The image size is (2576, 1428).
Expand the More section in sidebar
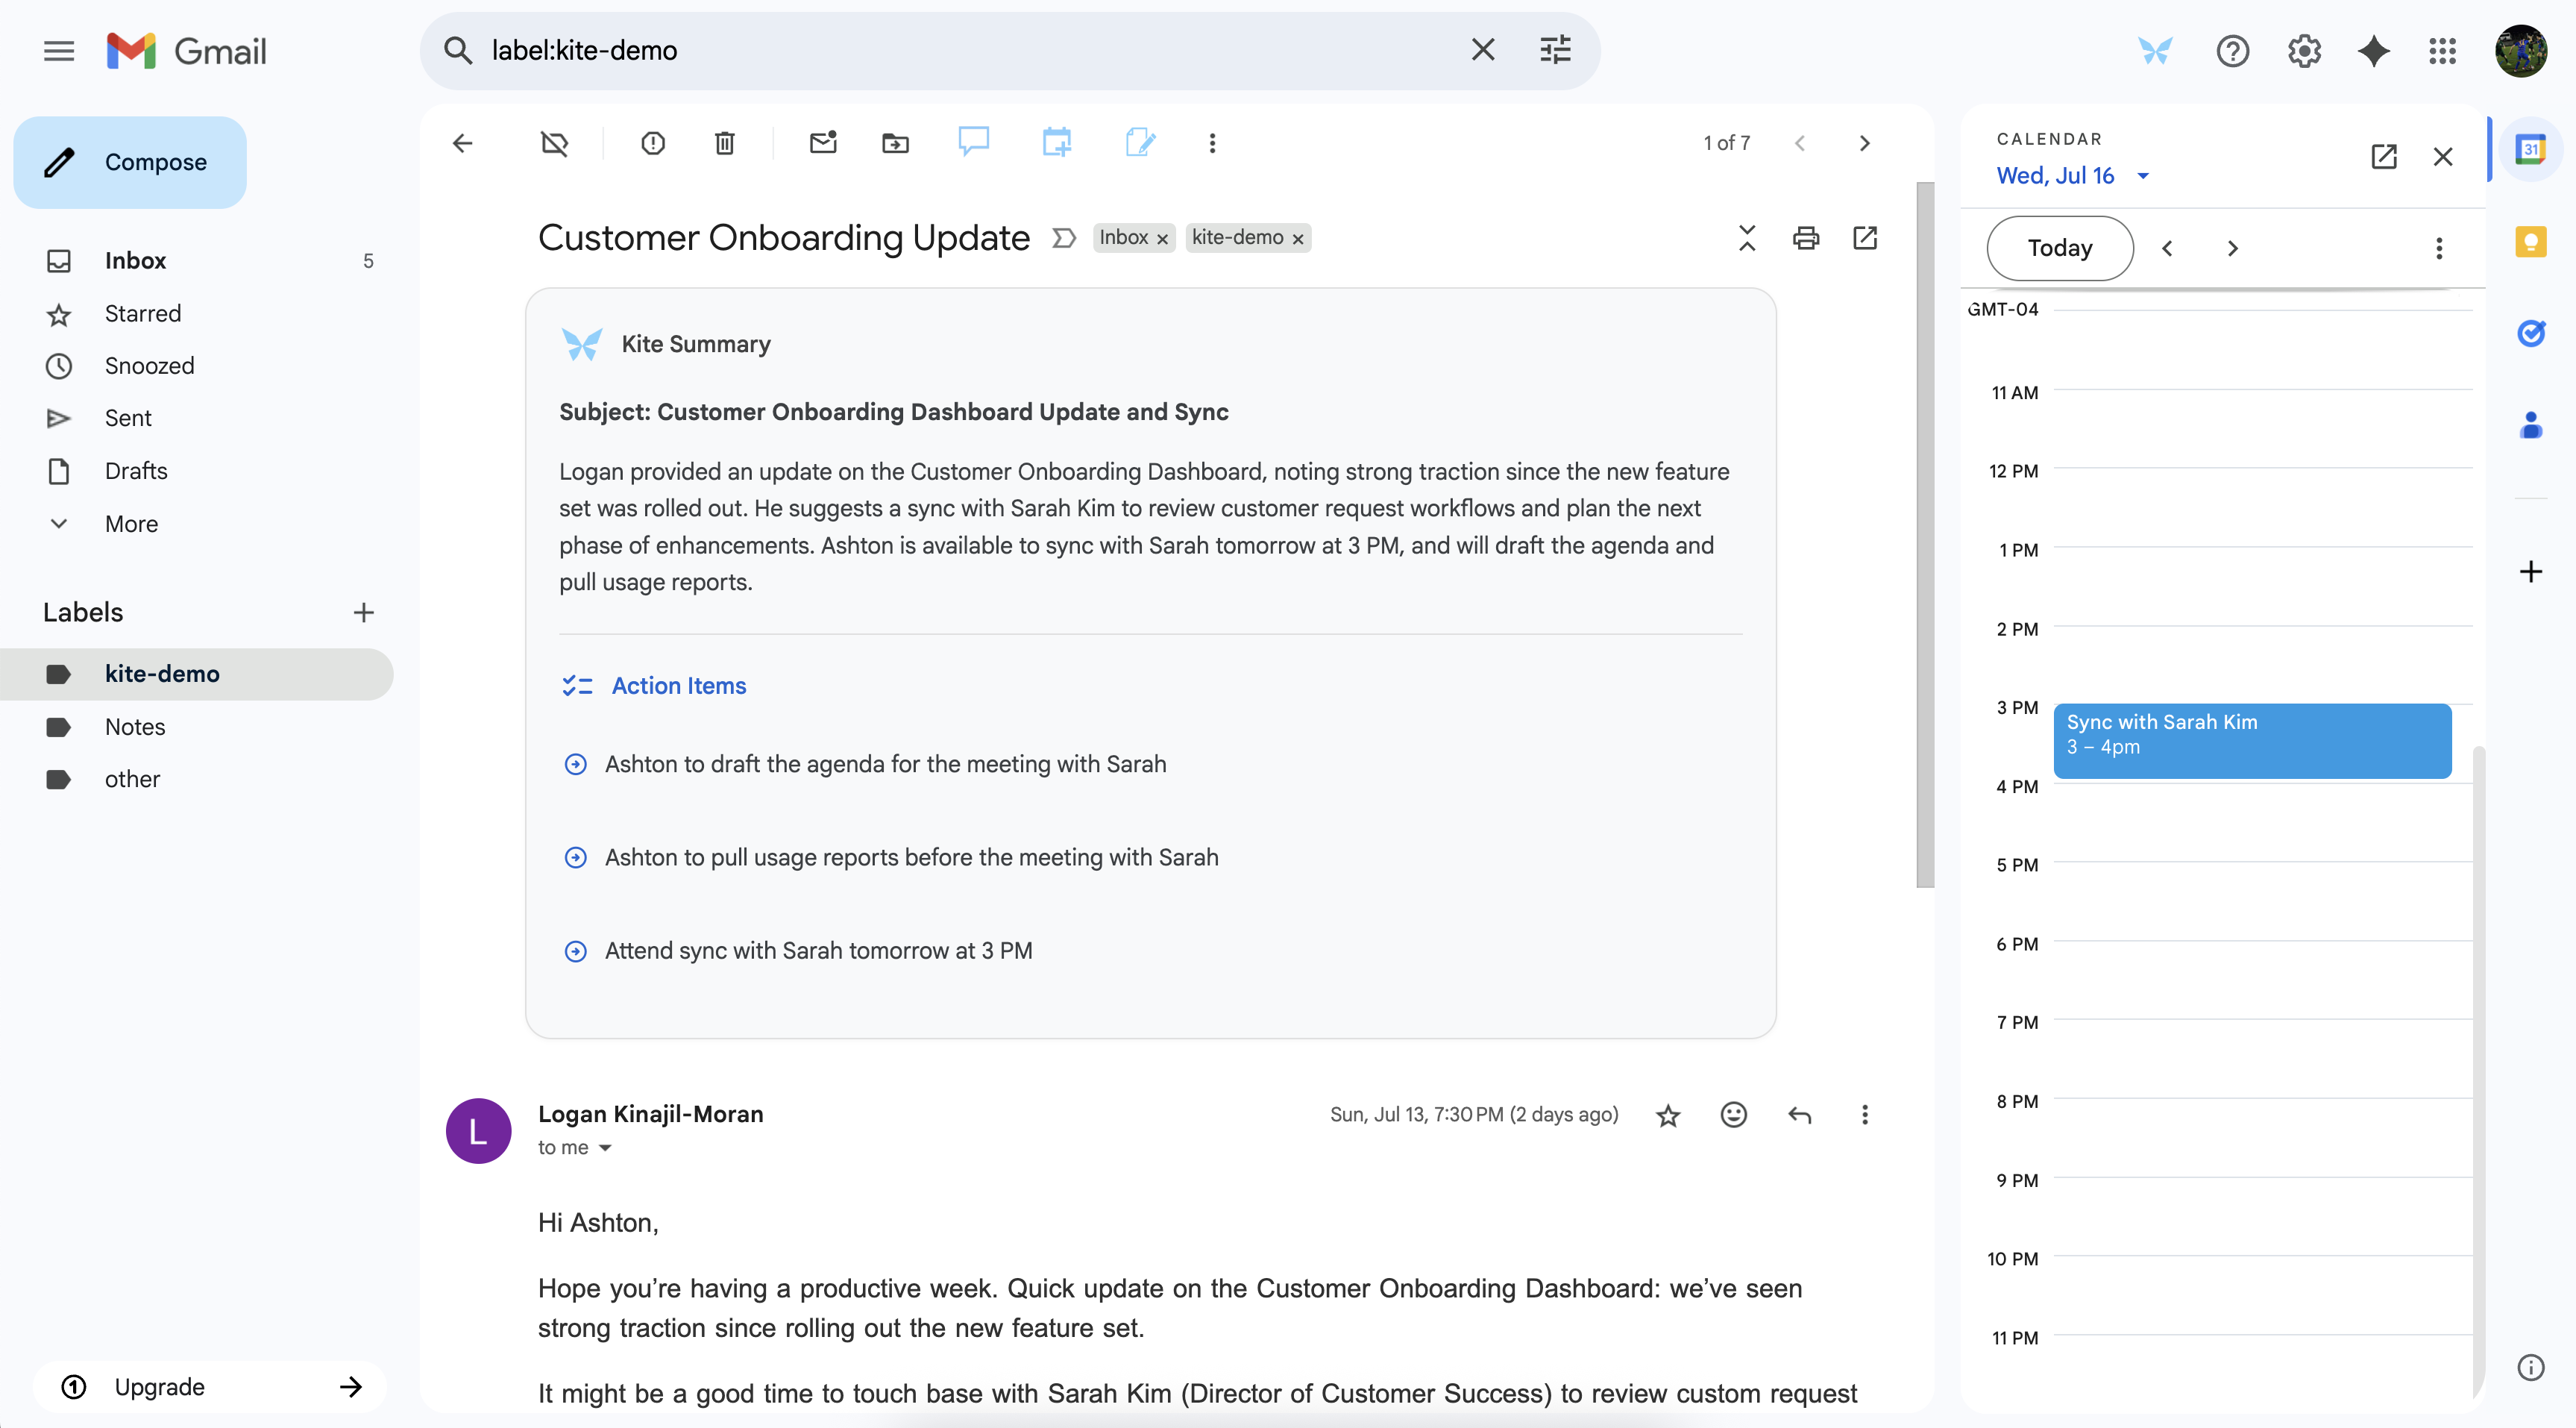[x=130, y=523]
